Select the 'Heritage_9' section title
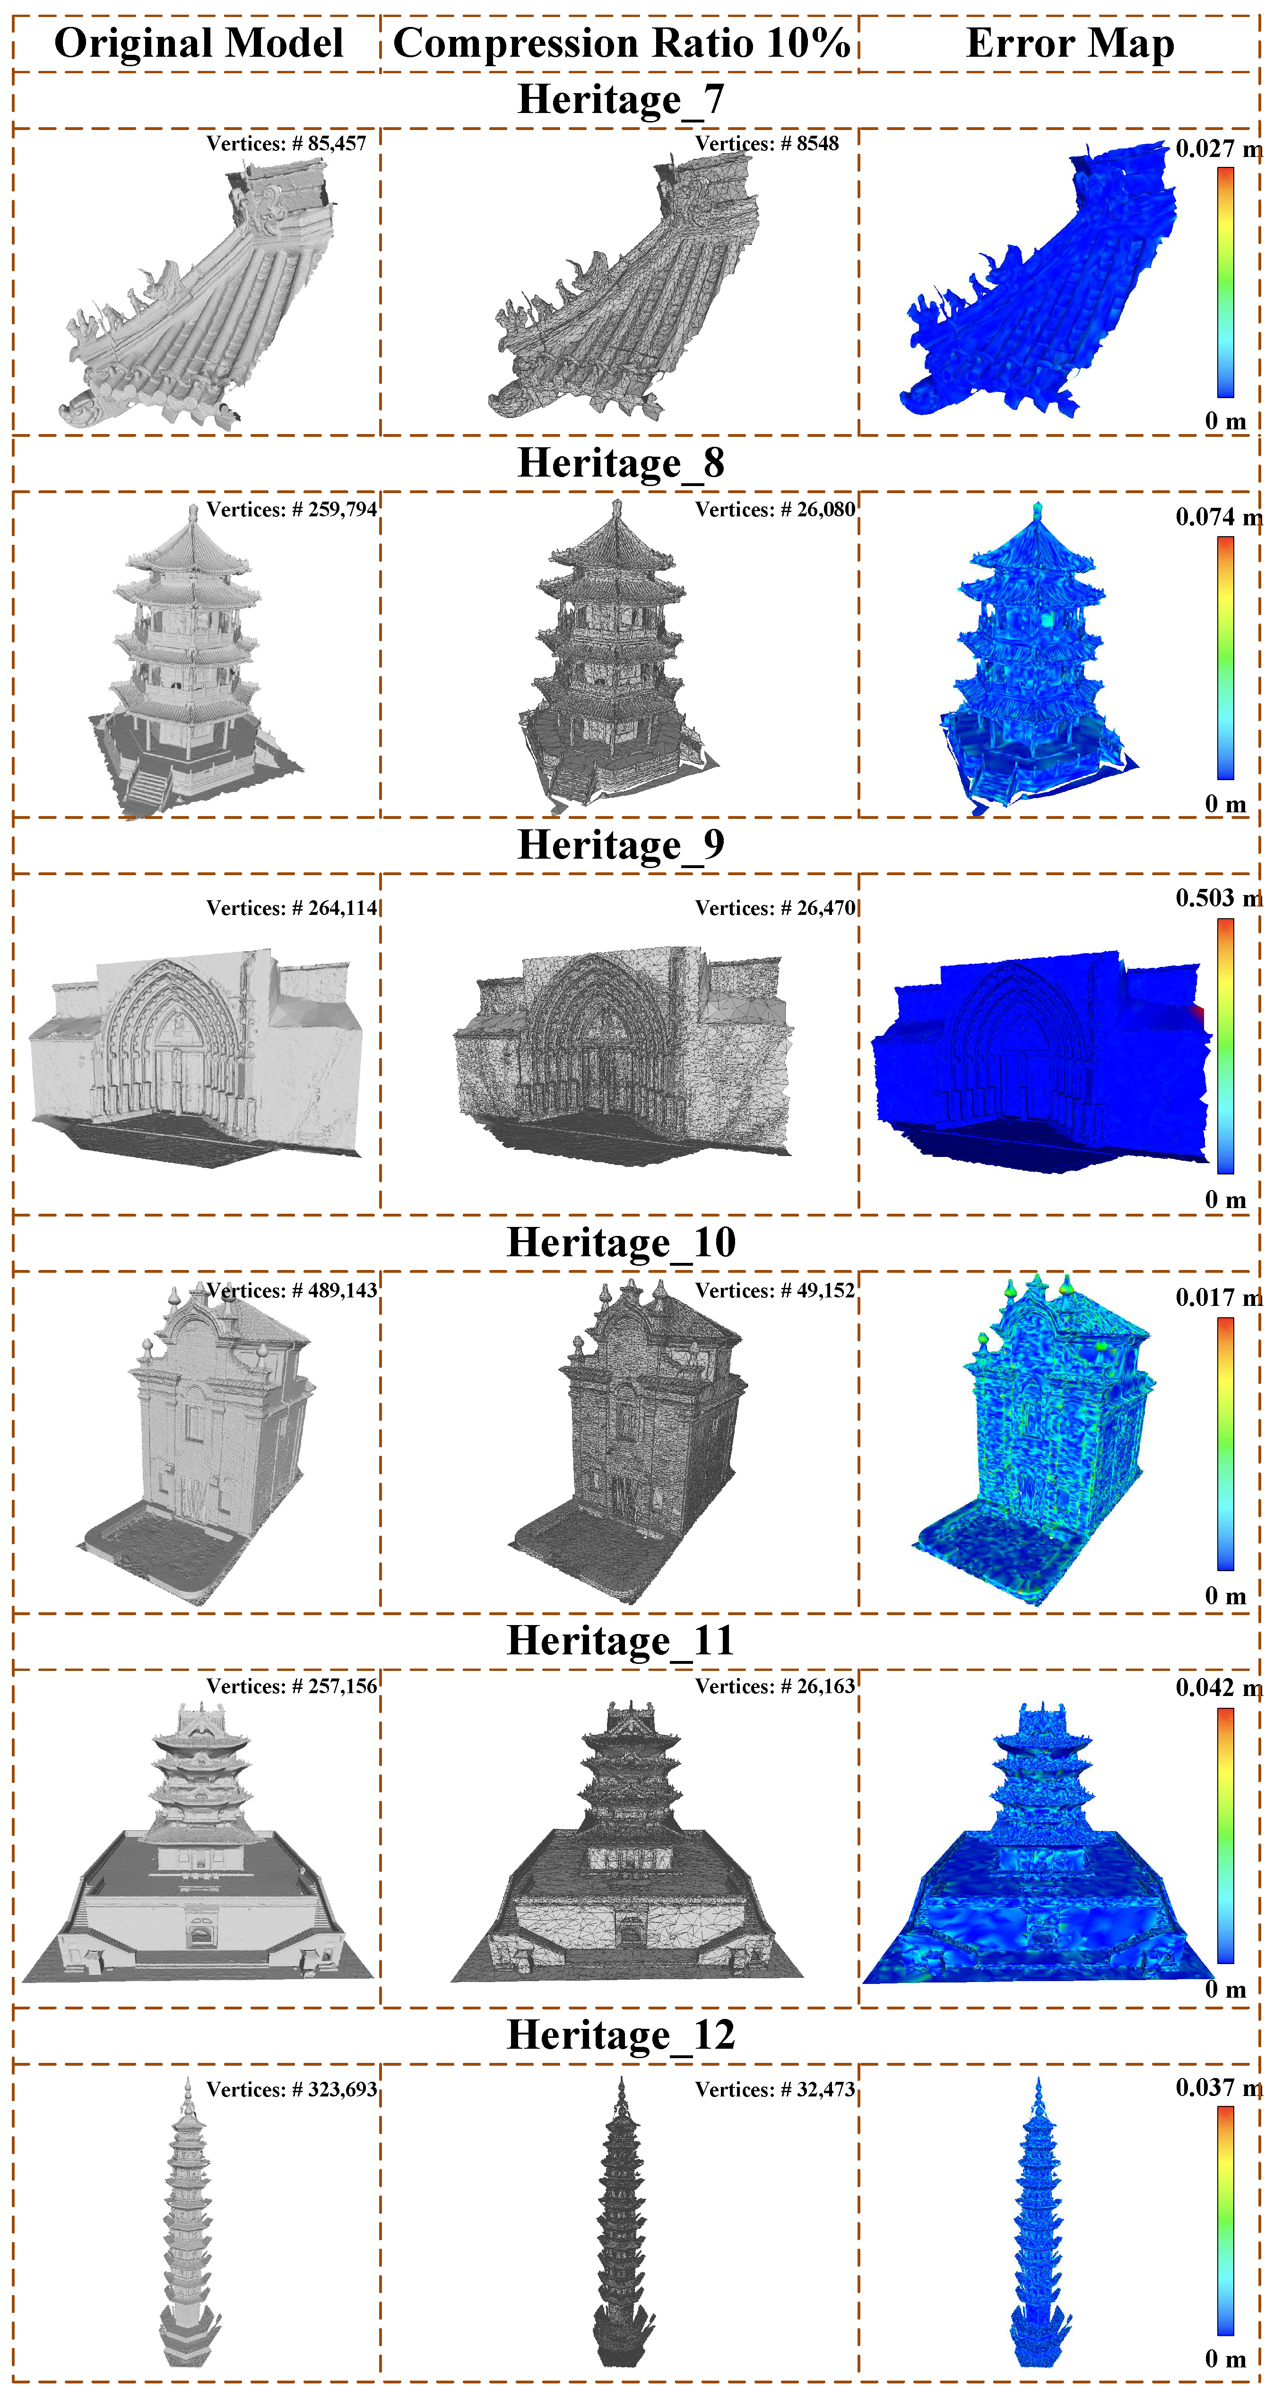1274x2400 pixels. pyautogui.click(x=621, y=845)
